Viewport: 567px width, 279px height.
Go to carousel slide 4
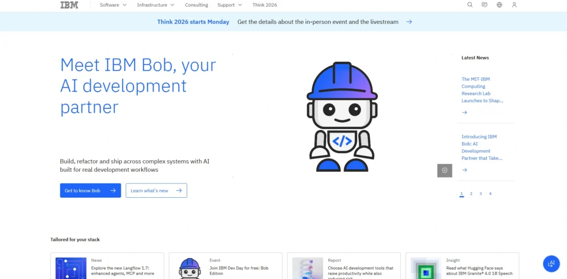point(491,194)
